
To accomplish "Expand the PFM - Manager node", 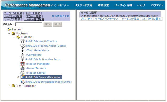I will click(9, 86).
